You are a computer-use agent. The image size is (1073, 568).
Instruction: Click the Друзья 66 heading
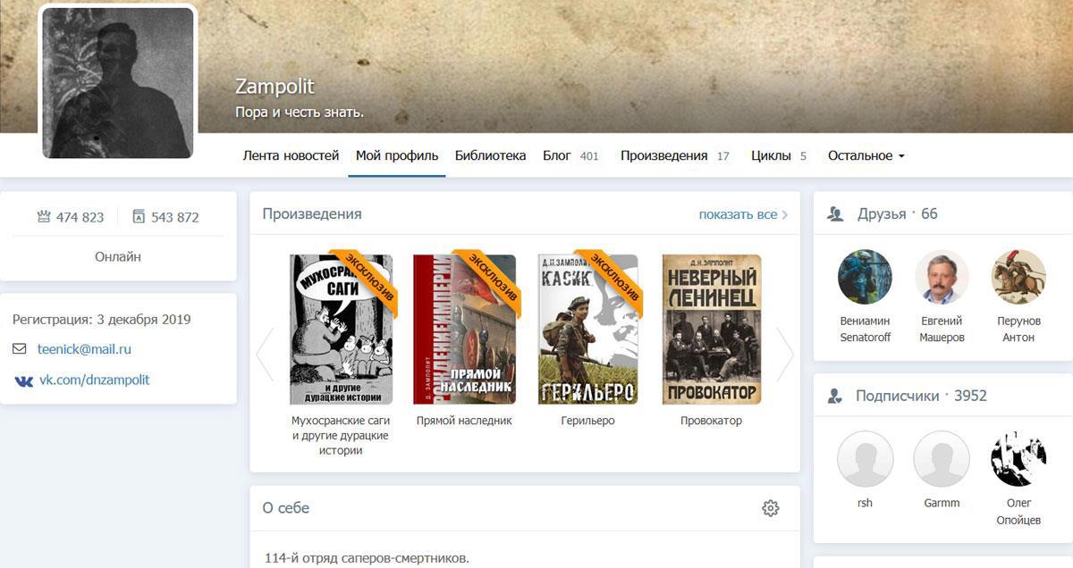(x=898, y=213)
